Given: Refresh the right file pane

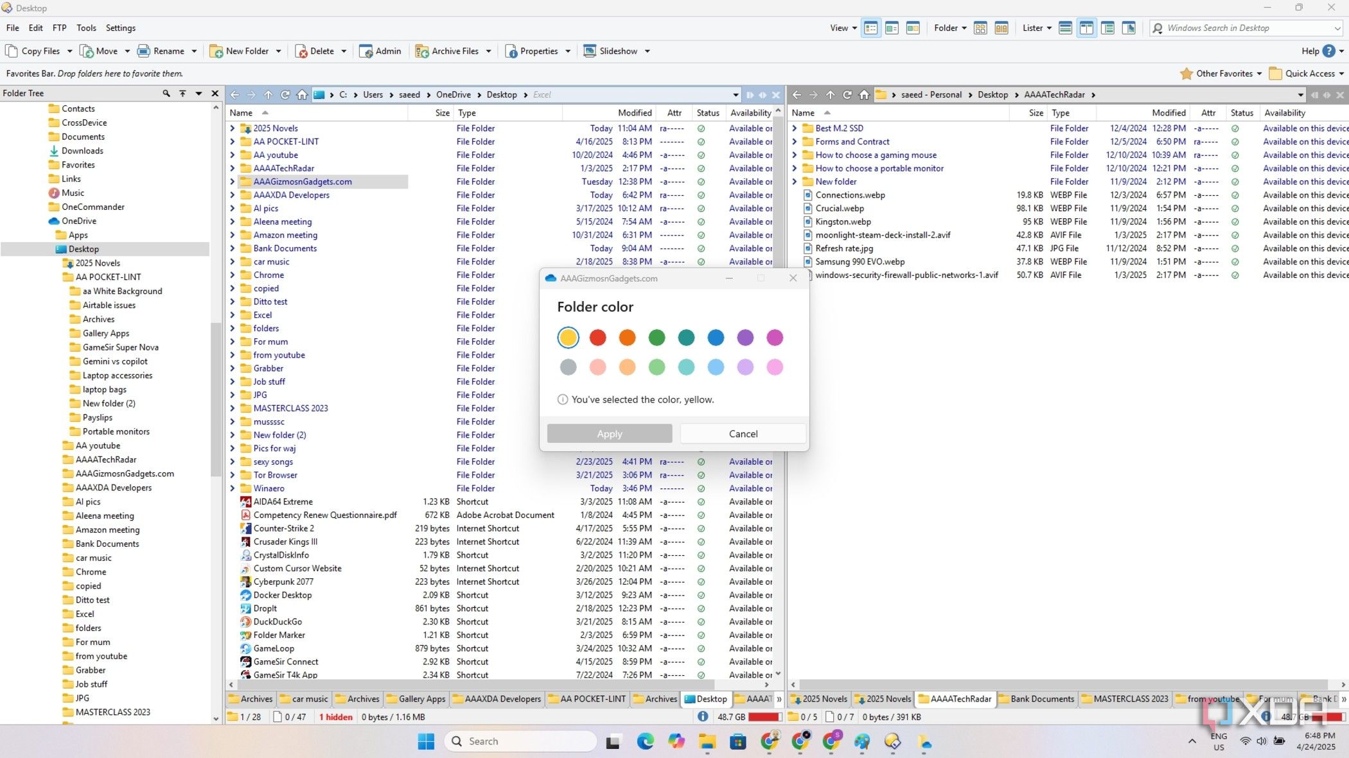Looking at the screenshot, I should click(847, 95).
